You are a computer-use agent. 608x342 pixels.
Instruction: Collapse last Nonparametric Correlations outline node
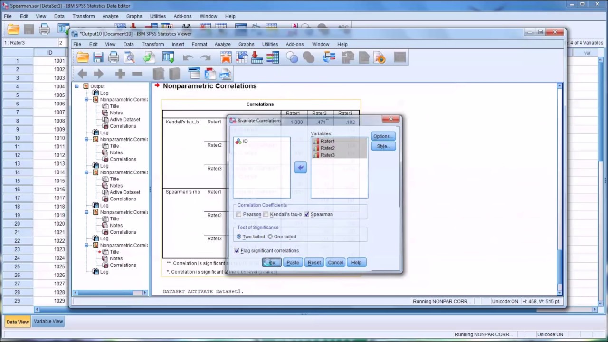(x=86, y=245)
